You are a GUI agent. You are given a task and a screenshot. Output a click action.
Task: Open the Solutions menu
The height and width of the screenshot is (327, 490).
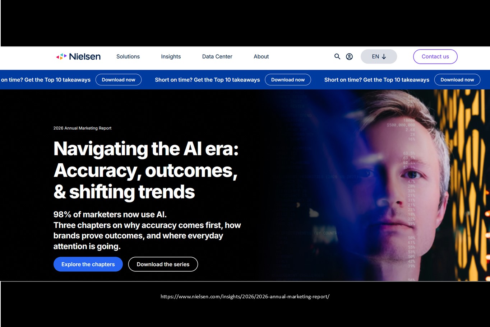point(128,56)
